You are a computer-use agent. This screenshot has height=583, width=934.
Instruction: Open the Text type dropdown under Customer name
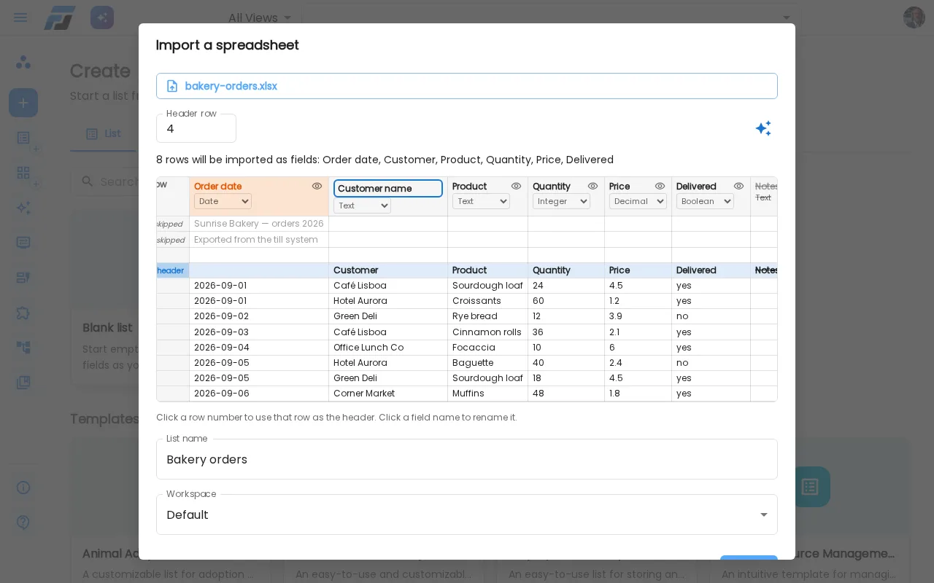(x=362, y=206)
